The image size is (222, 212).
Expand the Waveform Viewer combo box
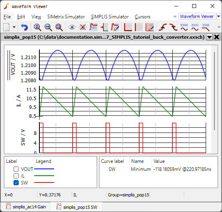(x=218, y=16)
